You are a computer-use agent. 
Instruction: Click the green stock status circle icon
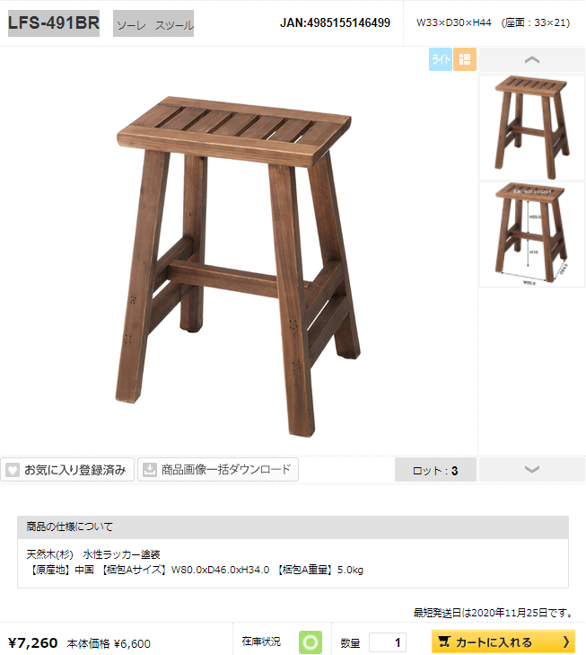click(310, 642)
